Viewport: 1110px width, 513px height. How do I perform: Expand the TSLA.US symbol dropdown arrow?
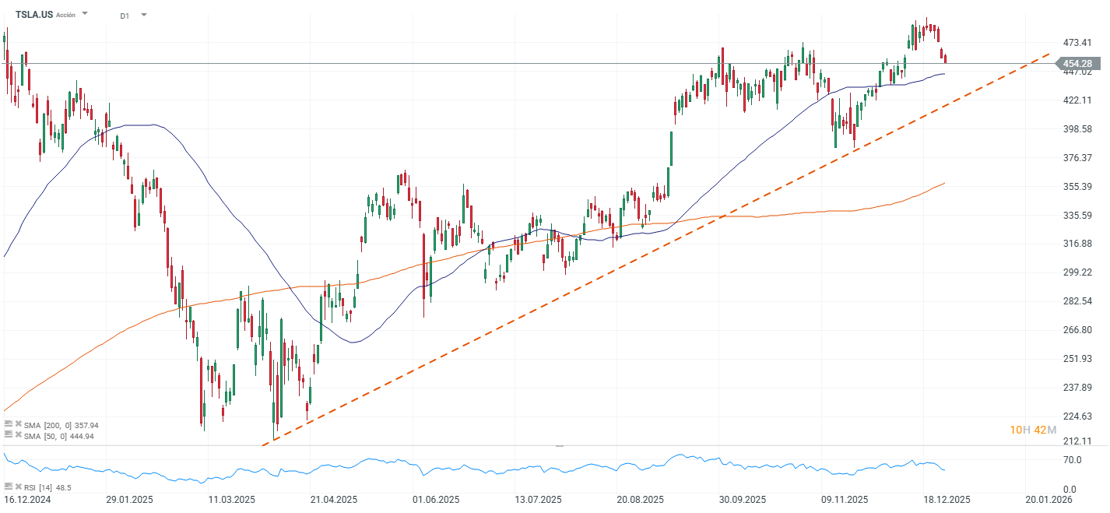pyautogui.click(x=84, y=13)
